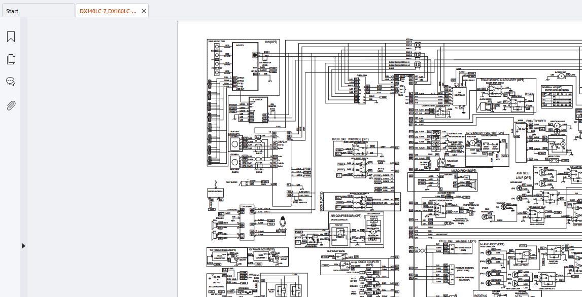The width and height of the screenshot is (582, 297).
Task: Click the AIR COMPRESSOR (OPT) heading
Action: click(346, 215)
